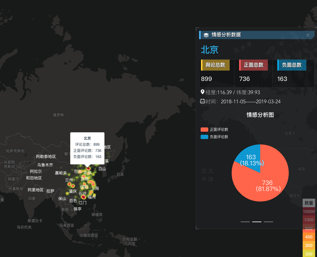Click the 正面总数 stat card

point(253,73)
